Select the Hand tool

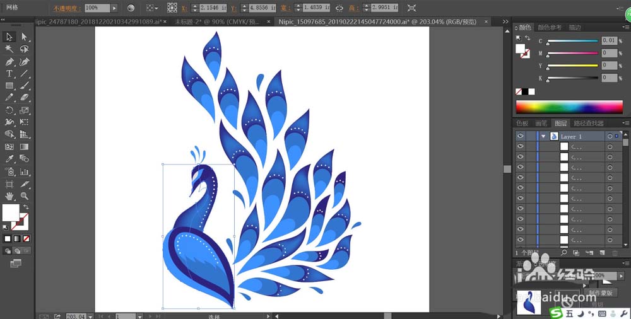tap(9, 196)
